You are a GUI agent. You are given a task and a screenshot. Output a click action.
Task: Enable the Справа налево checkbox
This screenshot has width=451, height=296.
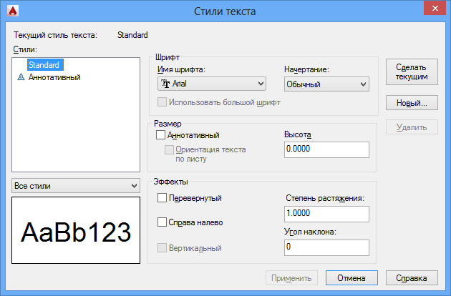click(162, 222)
